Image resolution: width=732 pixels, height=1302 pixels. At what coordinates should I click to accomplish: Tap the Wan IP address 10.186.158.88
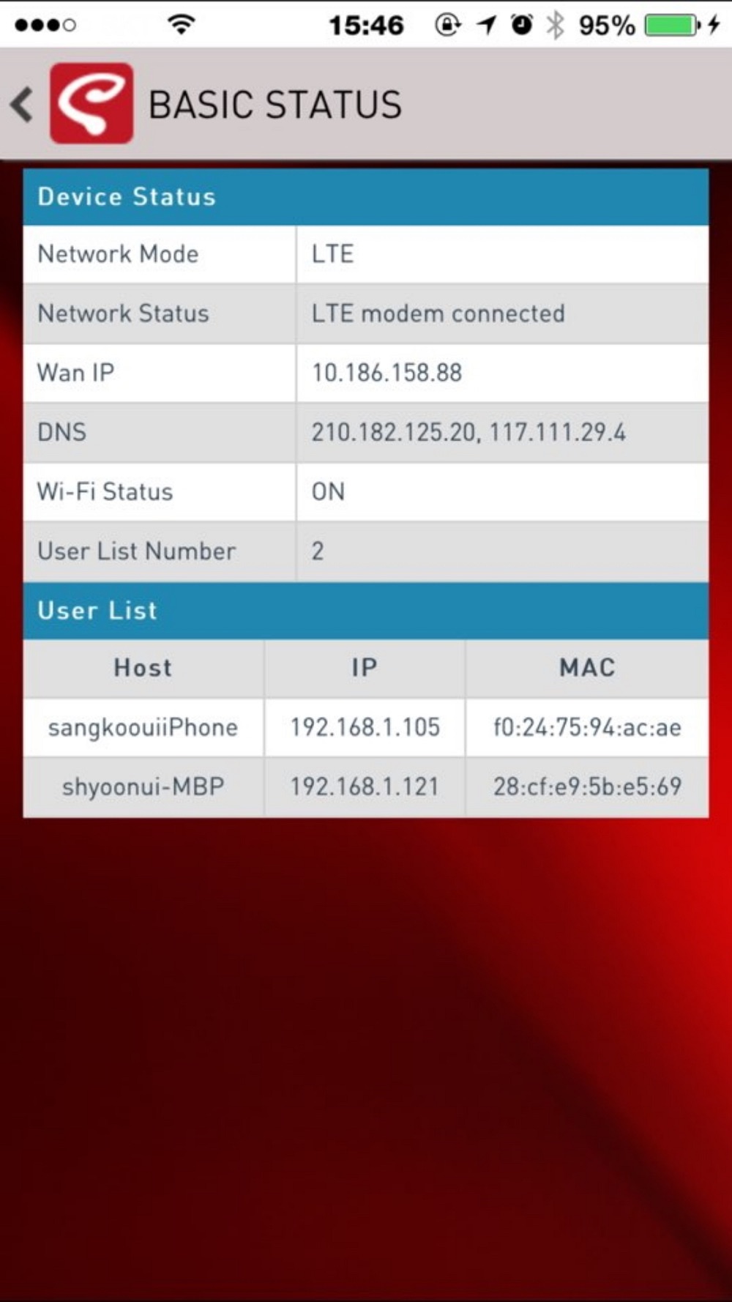point(386,373)
